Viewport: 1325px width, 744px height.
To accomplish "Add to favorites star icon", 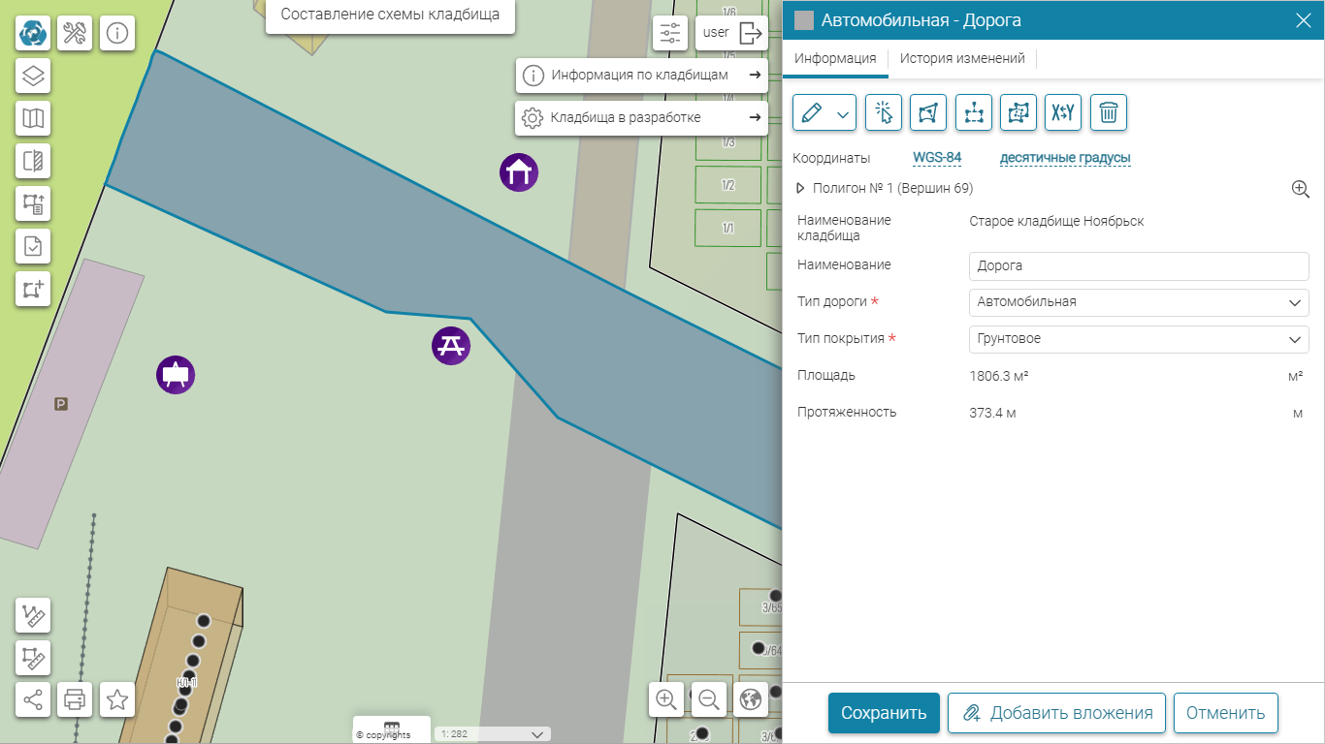I will point(117,698).
